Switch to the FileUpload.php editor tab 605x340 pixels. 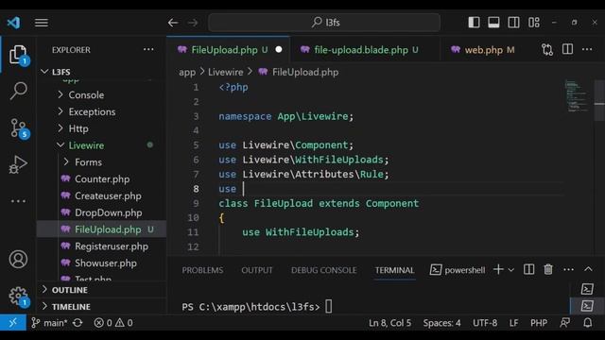(228, 50)
